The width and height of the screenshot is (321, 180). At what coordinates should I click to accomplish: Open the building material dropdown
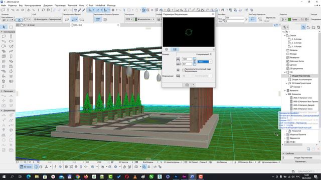pos(144,19)
